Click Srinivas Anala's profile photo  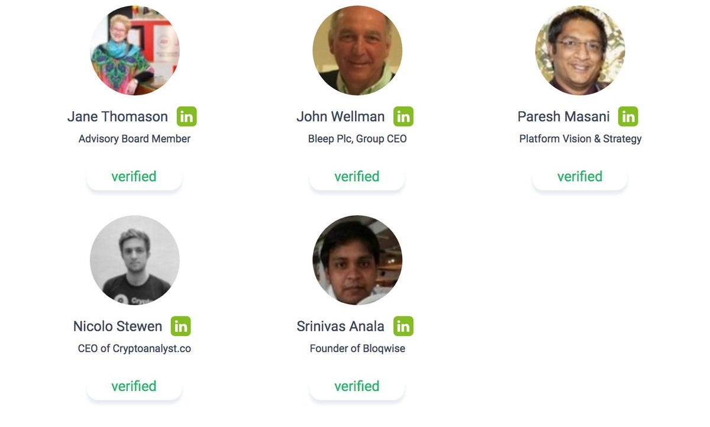[357, 260]
